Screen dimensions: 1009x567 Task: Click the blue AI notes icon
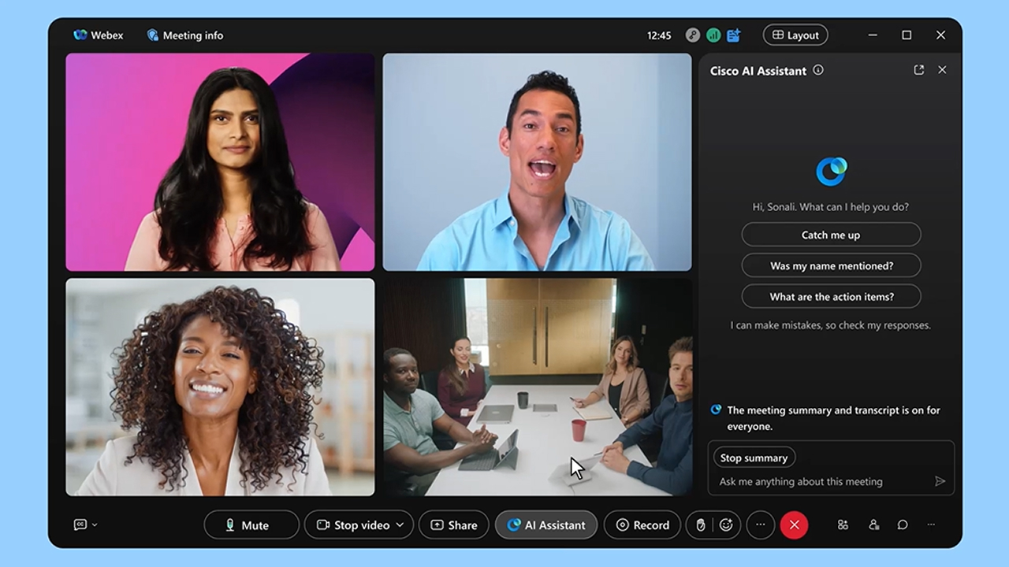pos(733,35)
